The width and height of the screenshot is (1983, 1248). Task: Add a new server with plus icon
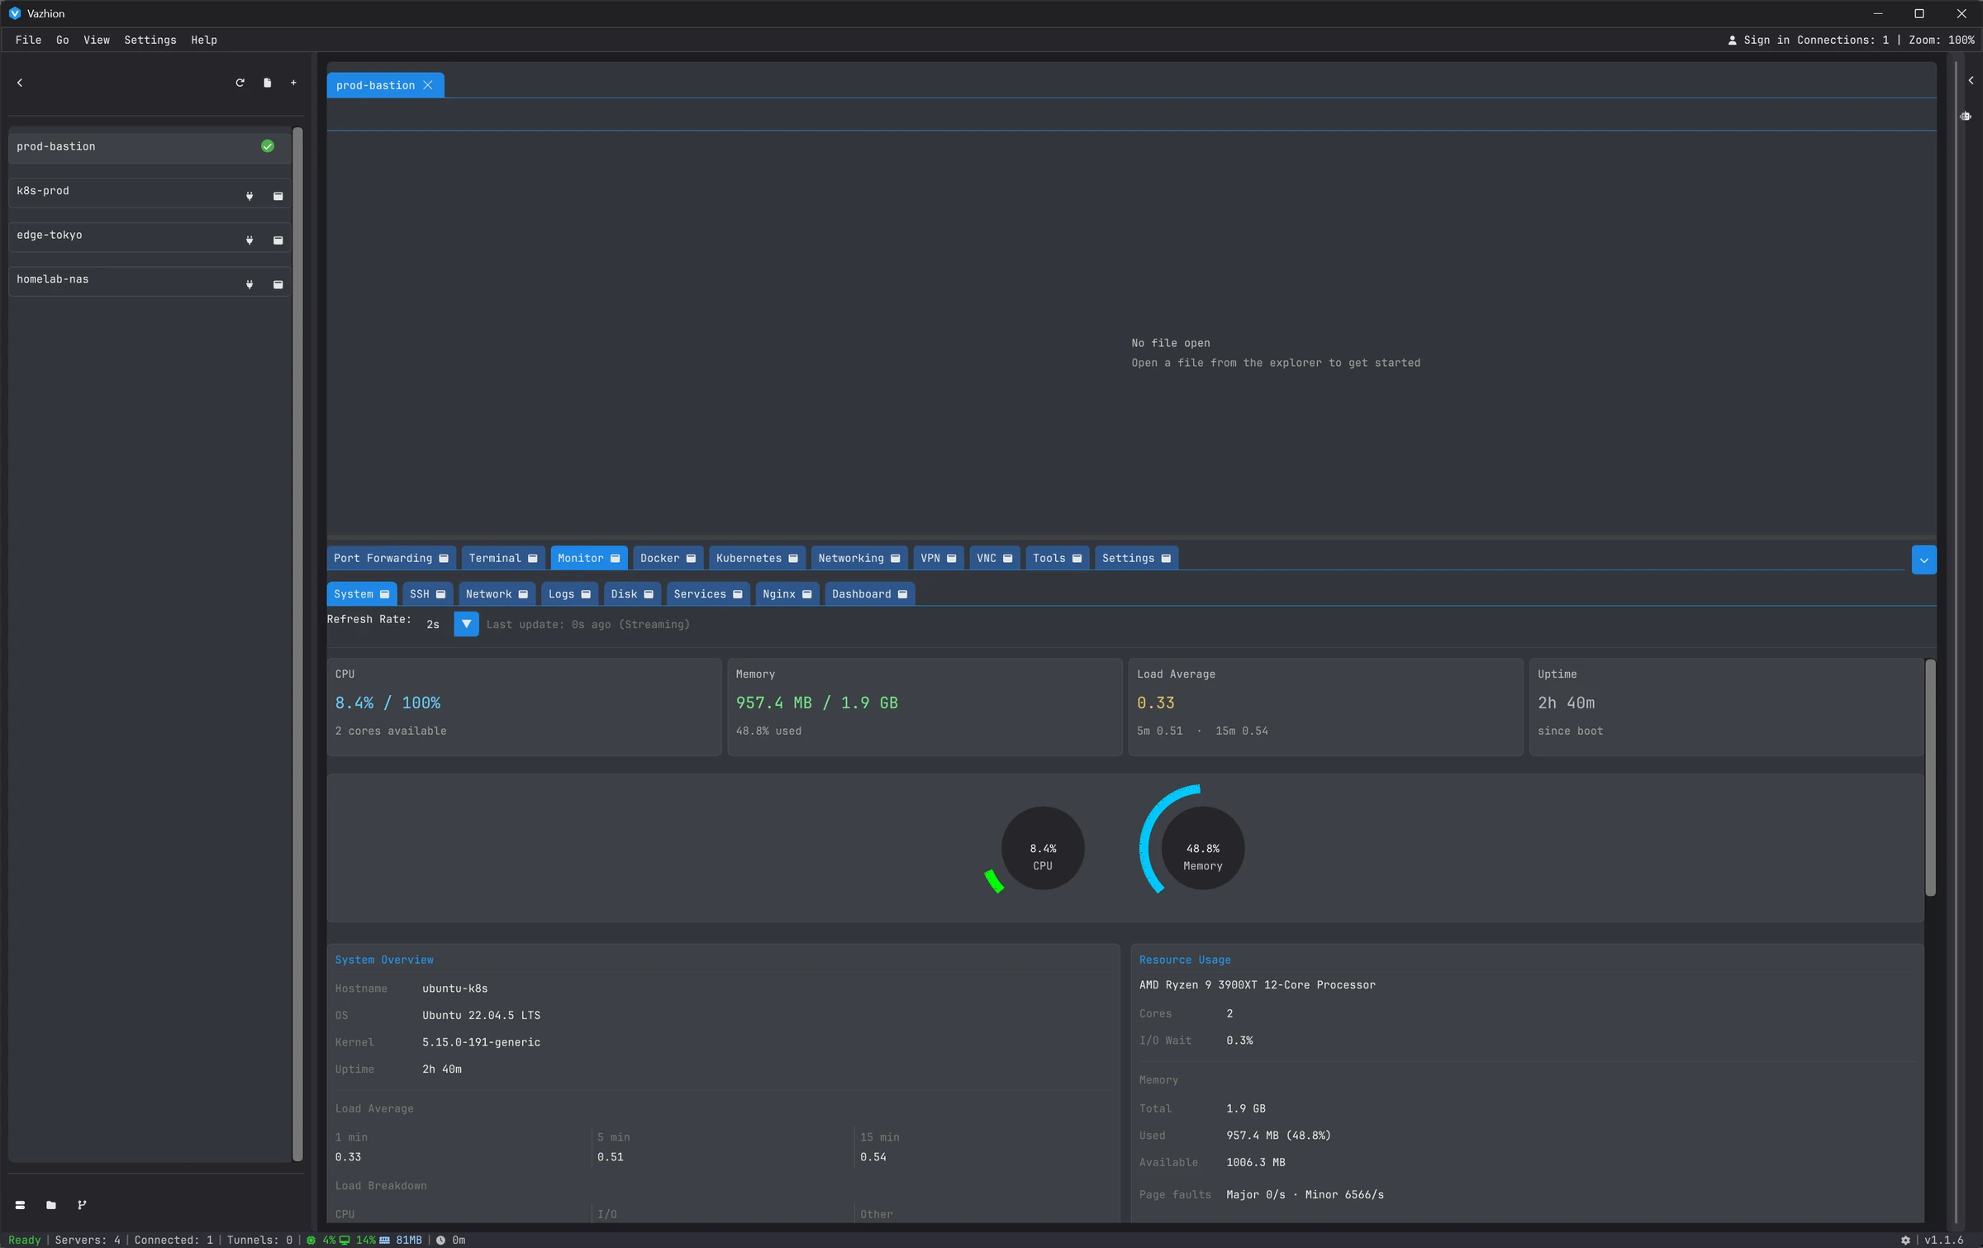(x=293, y=83)
